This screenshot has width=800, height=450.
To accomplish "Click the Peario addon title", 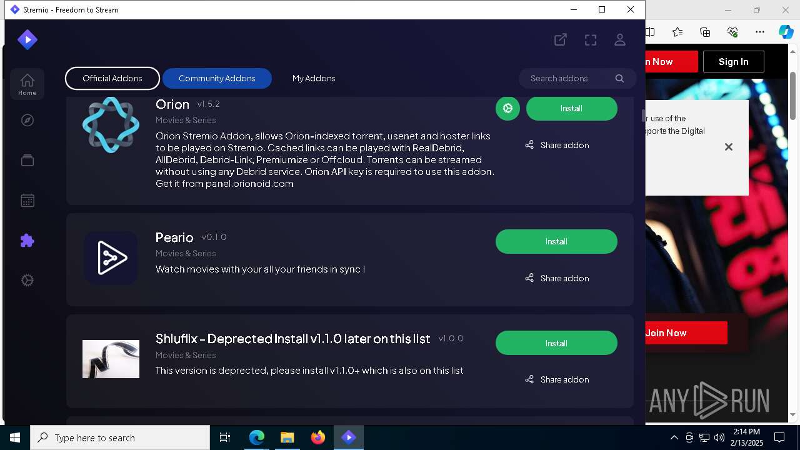I will [174, 237].
